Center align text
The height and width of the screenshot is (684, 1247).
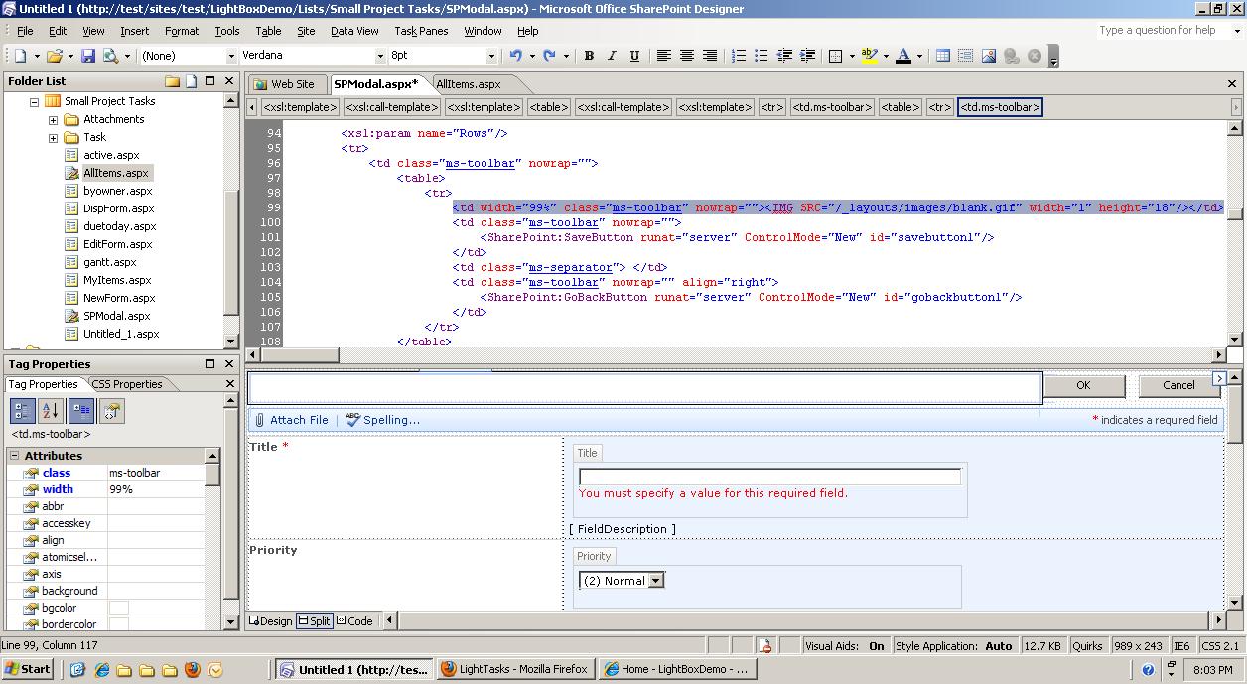coord(687,56)
